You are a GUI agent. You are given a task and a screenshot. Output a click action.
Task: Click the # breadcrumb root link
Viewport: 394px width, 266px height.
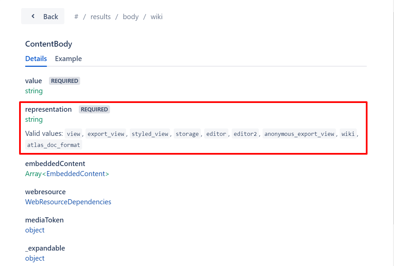click(76, 16)
